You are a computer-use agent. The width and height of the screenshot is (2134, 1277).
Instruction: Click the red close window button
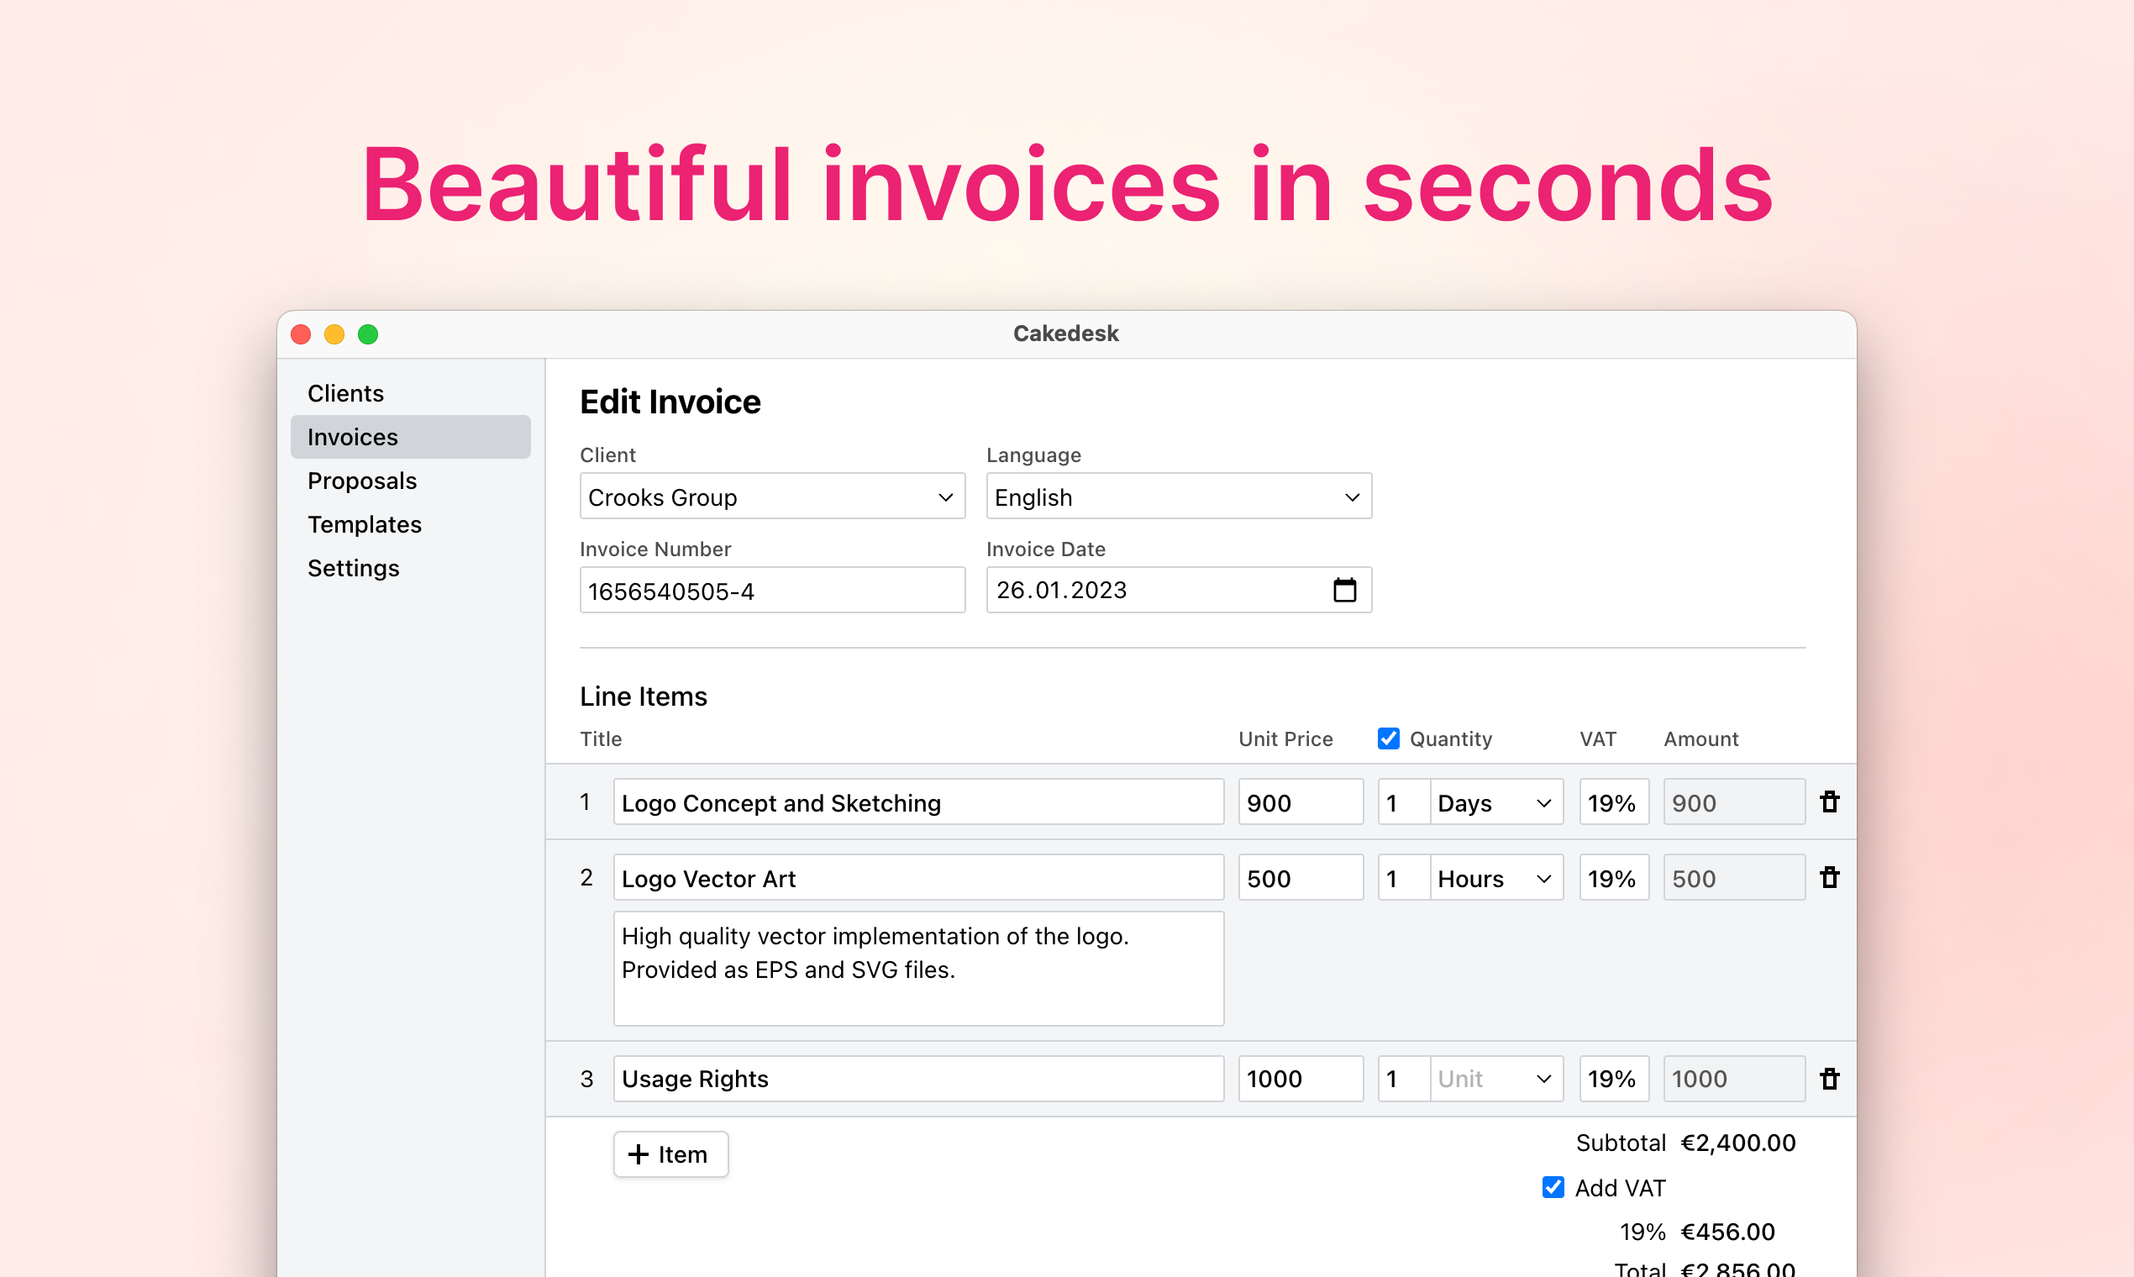click(x=301, y=334)
